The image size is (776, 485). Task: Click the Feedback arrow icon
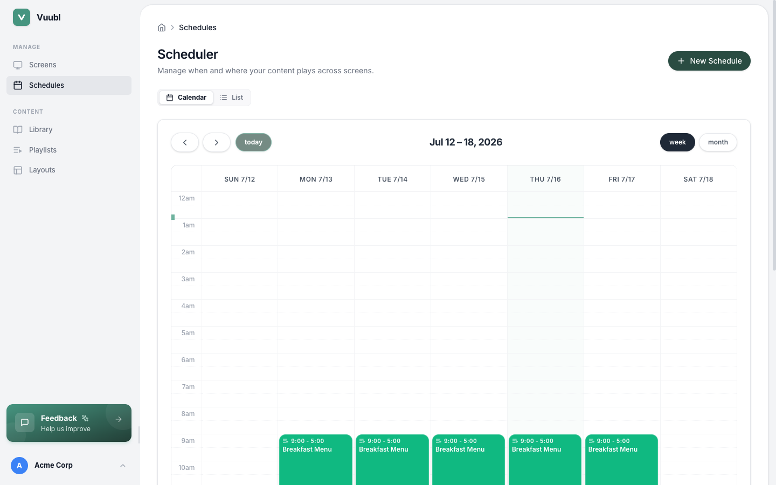pyautogui.click(x=119, y=419)
